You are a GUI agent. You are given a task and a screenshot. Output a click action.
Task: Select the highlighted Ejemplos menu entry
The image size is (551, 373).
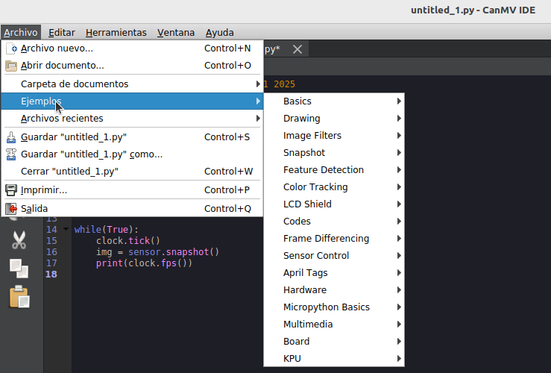point(132,101)
